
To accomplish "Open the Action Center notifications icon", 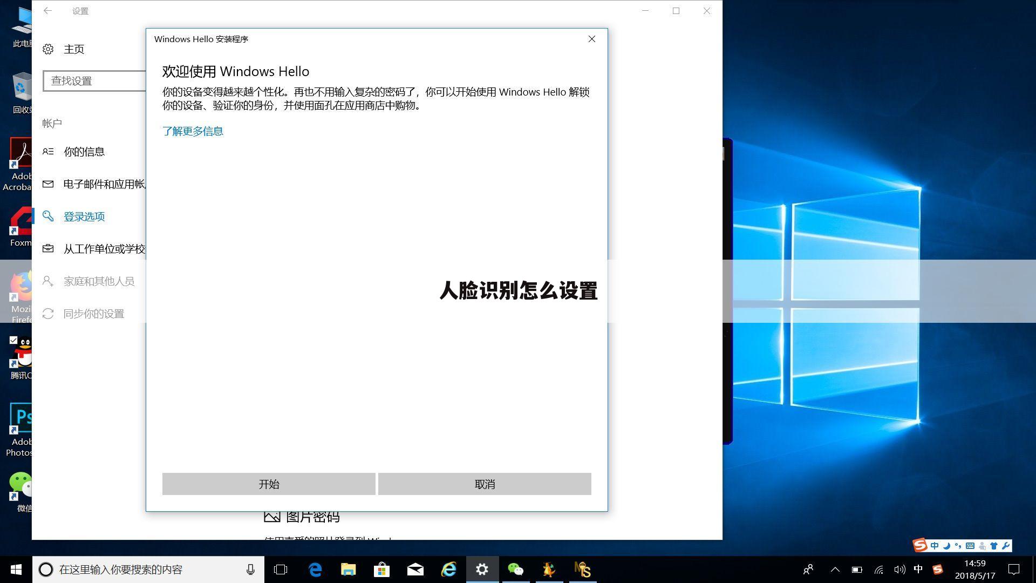I will click(1014, 570).
